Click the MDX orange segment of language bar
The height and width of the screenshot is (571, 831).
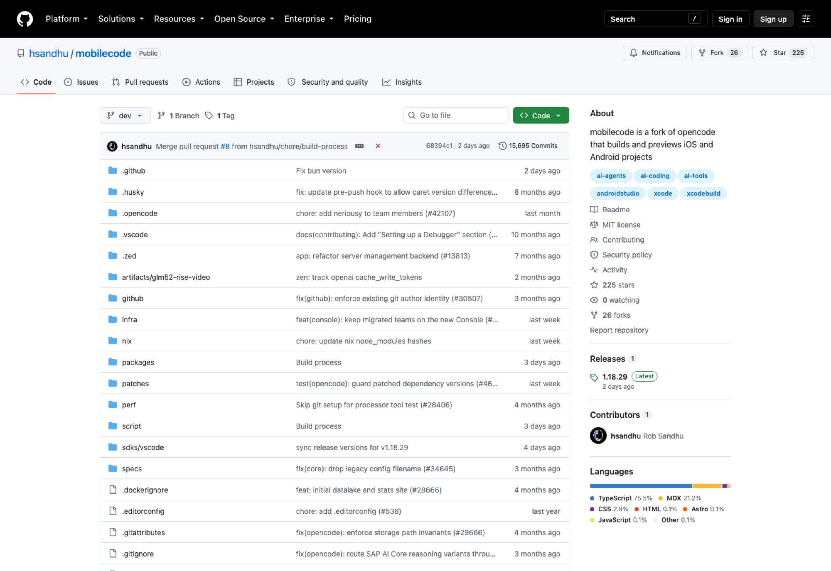[707, 486]
